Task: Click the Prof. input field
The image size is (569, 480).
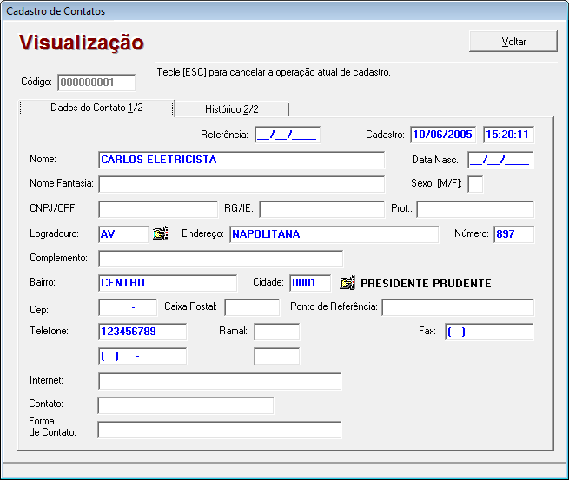Action: (x=475, y=209)
